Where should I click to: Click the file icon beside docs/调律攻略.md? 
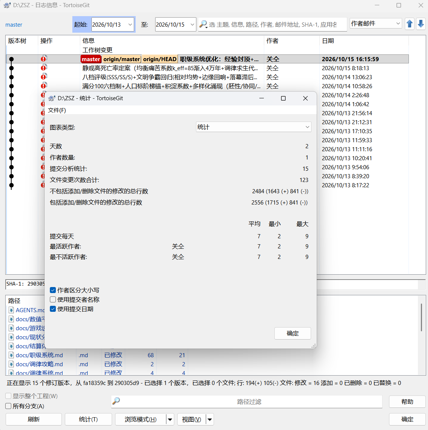click(11, 364)
